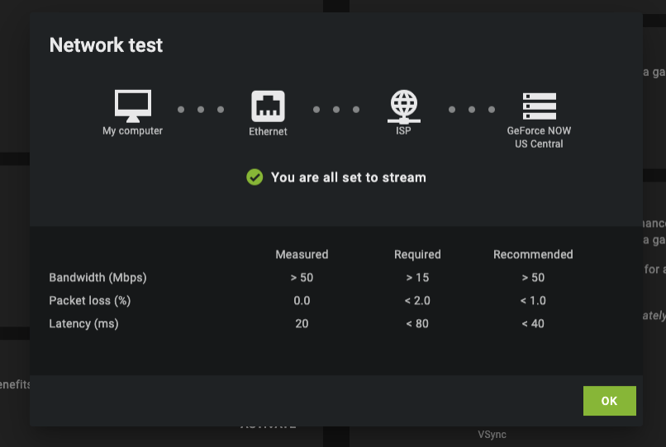Click the measured packet loss value 0.0
This screenshot has height=447, width=666.
tap(302, 300)
